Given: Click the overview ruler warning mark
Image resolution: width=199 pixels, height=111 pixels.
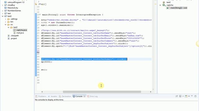Looking at the screenshot, I should (x=155, y=4).
